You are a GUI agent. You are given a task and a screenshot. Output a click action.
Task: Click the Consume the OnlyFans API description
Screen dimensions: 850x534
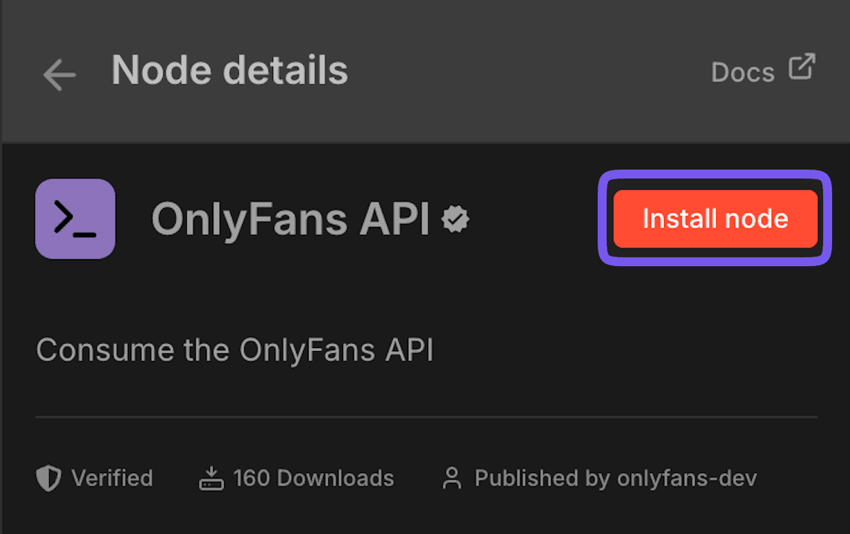click(234, 350)
